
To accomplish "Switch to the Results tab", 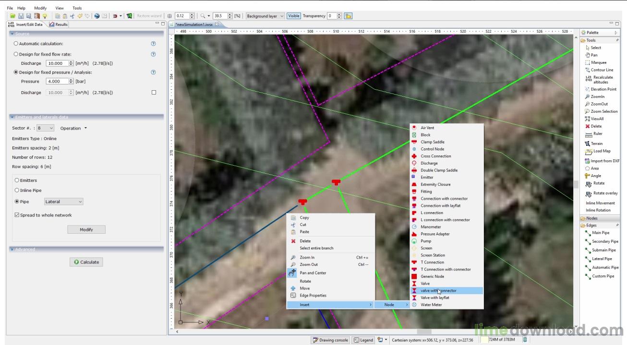I will coord(58,24).
